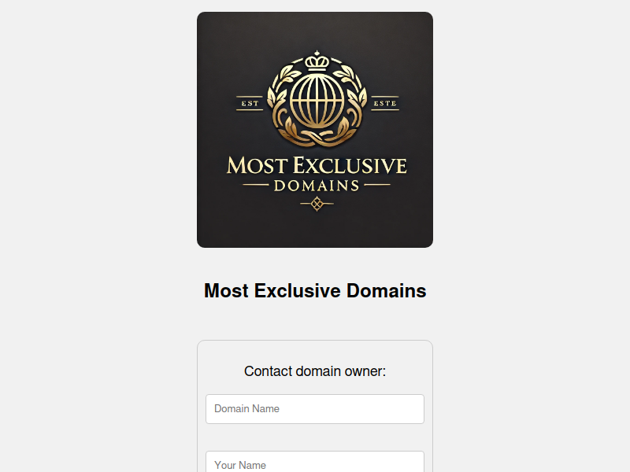Click the gold MOST EXCLUSIVE logo text
Image resolution: width=630 pixels, height=472 pixels.
click(317, 165)
